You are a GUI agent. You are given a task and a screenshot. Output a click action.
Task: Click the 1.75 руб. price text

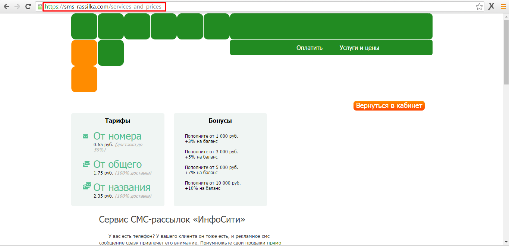103,173
